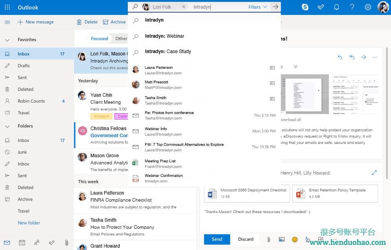The height and width of the screenshot is (250, 391).
Task: Collapse the navigation pane hamburger
Action: [x=7, y=22]
